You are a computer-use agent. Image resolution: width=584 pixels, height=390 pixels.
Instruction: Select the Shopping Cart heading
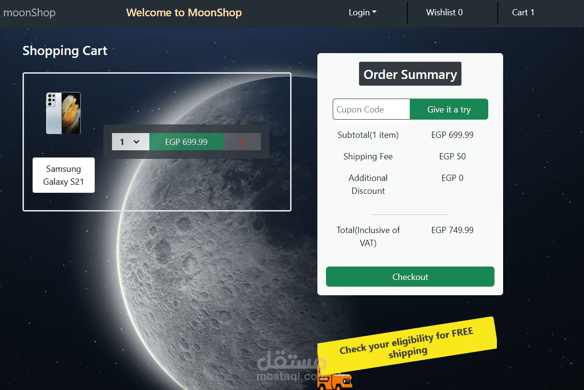[65, 51]
